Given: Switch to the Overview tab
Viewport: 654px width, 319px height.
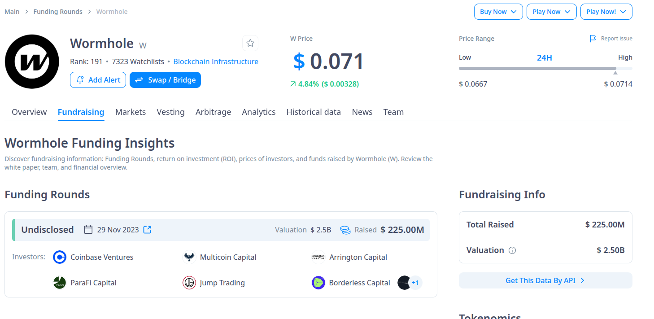Looking at the screenshot, I should (29, 112).
